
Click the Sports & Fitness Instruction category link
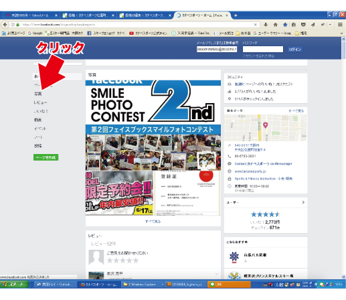click(x=264, y=179)
